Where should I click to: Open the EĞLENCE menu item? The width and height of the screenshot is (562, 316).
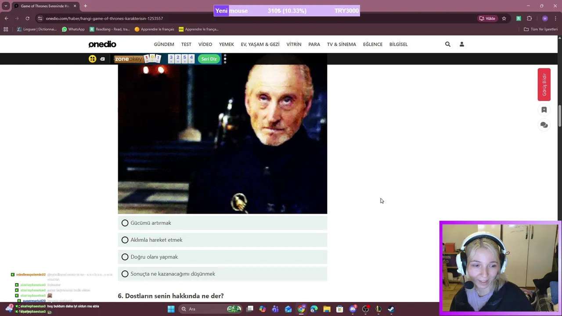[x=372, y=44]
